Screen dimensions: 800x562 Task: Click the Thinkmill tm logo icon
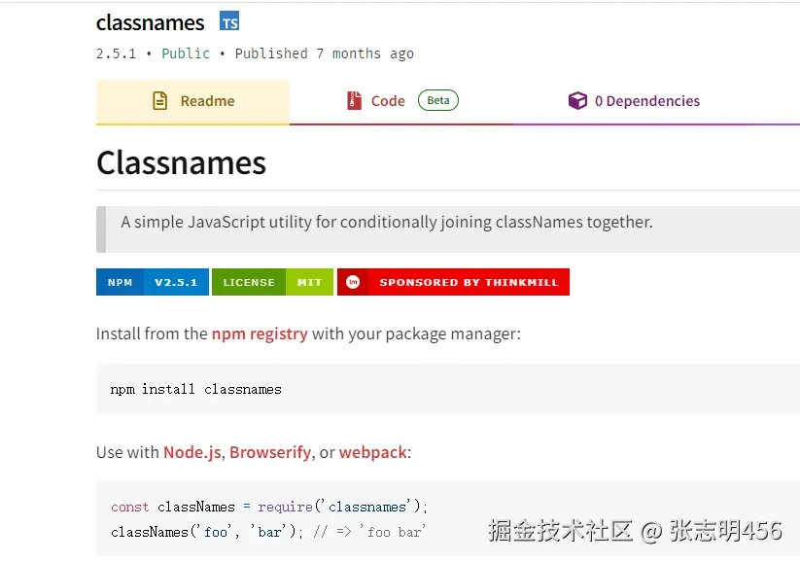click(353, 282)
